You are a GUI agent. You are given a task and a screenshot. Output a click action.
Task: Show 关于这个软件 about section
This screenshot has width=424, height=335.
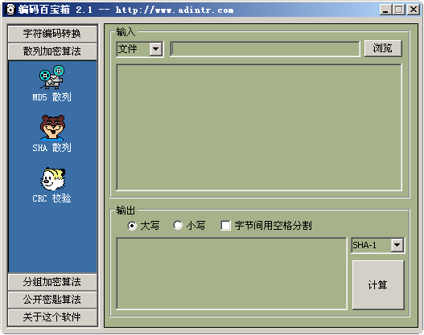[x=52, y=317]
